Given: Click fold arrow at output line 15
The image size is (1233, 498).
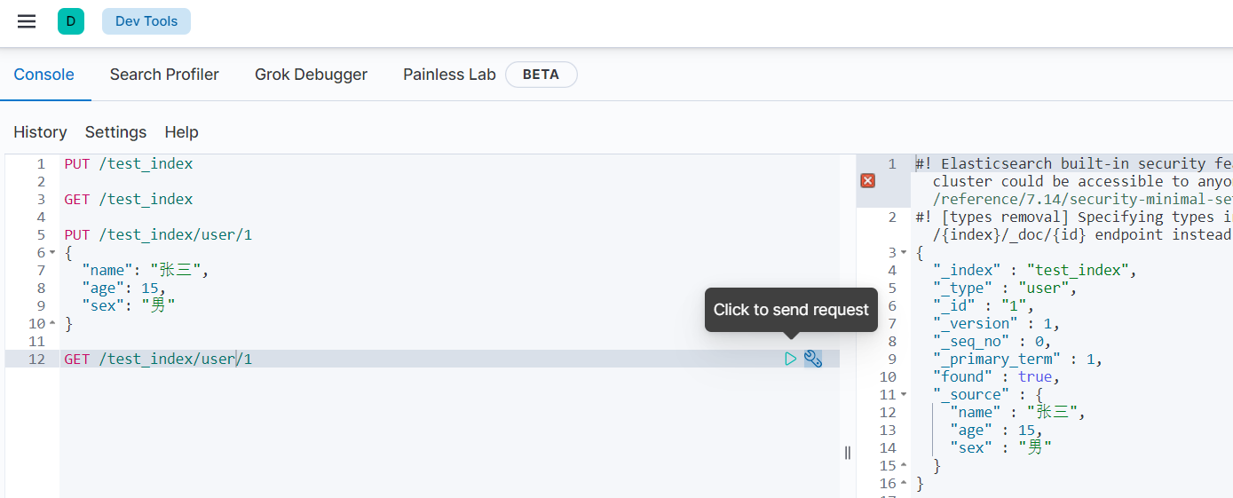Looking at the screenshot, I should coord(904,466).
